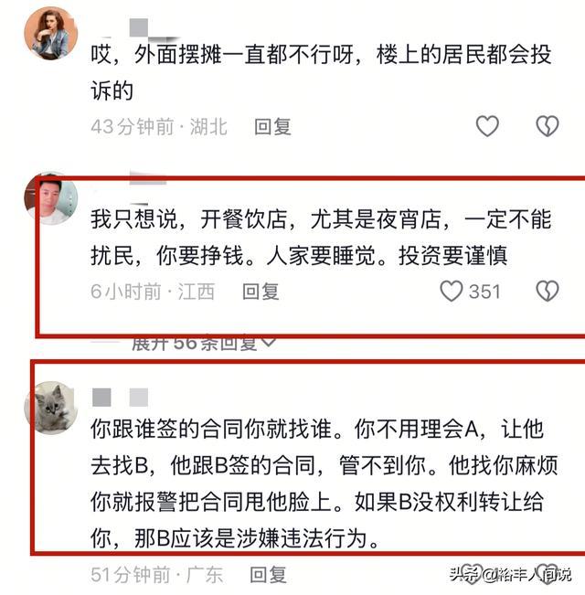This screenshot has width=585, height=595.
Task: Dislike the Jiangxi comment about 夜宵店
Action: click(x=547, y=291)
